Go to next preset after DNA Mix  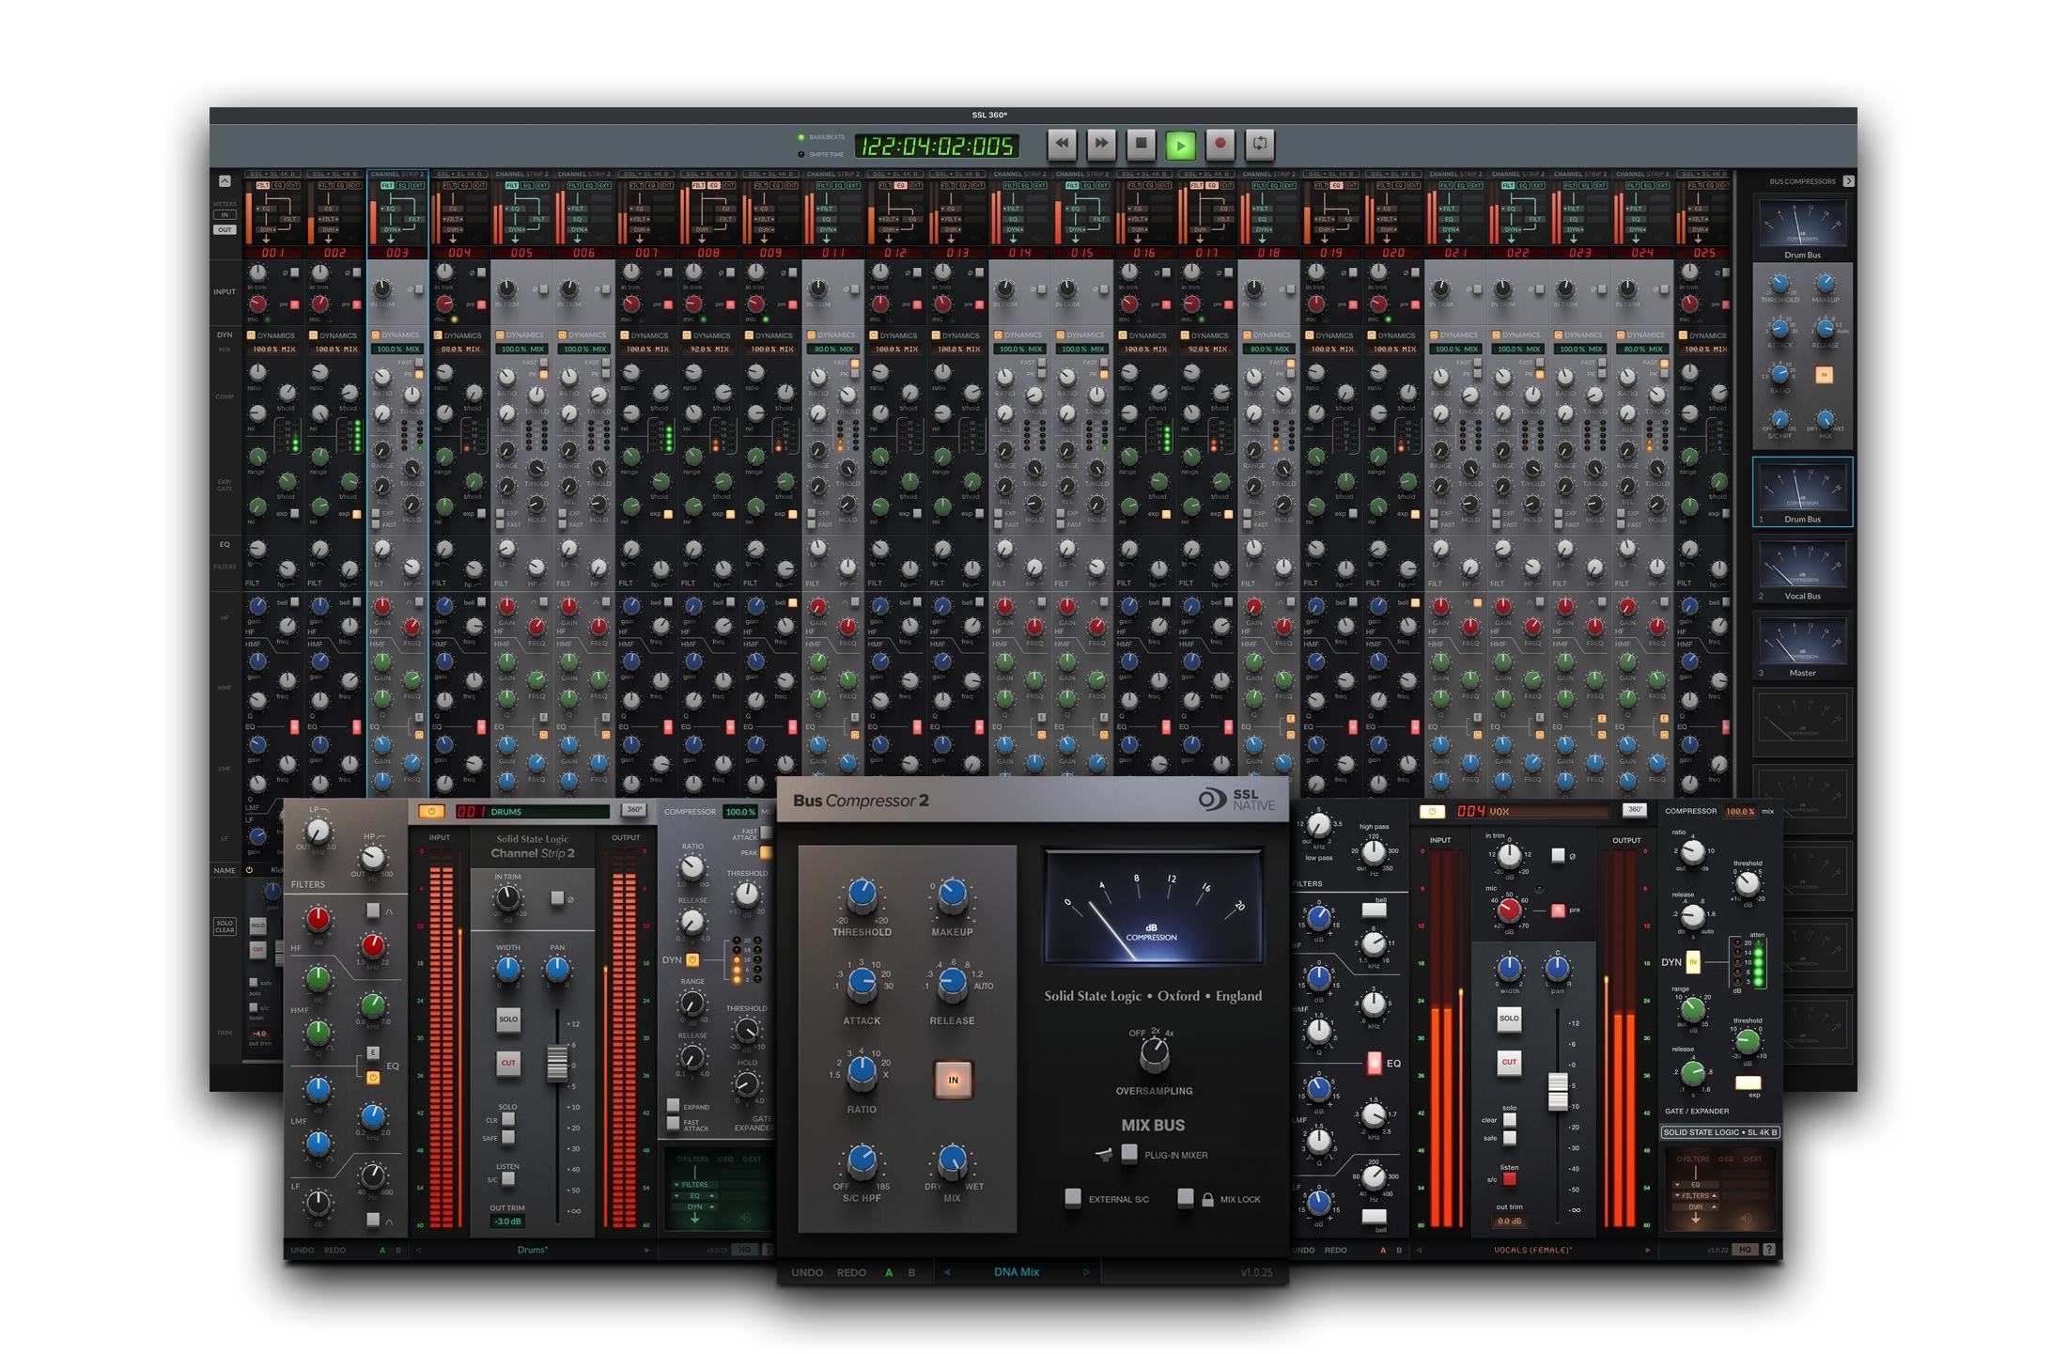point(1086,1272)
